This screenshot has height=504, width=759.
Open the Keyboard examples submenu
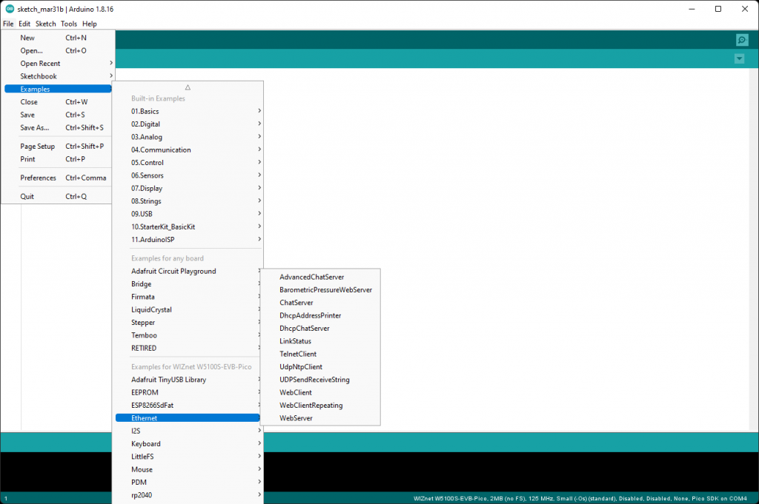[x=188, y=443]
